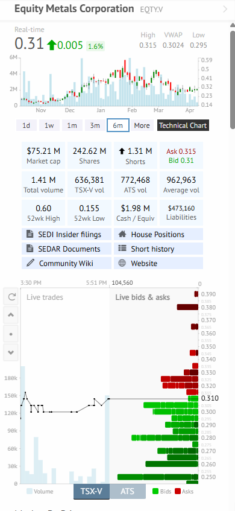Click the 1.6% change badge
The width and height of the screenshot is (235, 511).
tap(95, 46)
